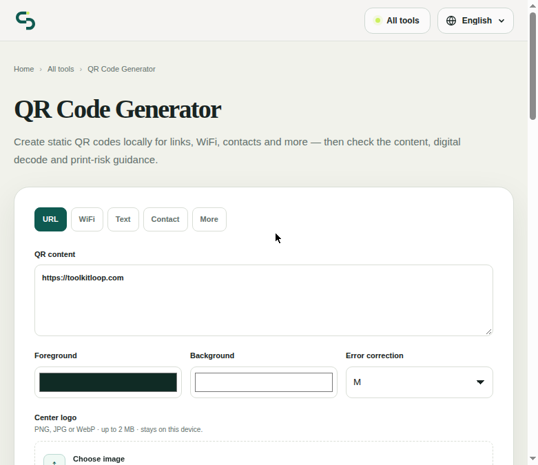The image size is (538, 465).
Task: Click in the QR content text area
Action: 264,300
